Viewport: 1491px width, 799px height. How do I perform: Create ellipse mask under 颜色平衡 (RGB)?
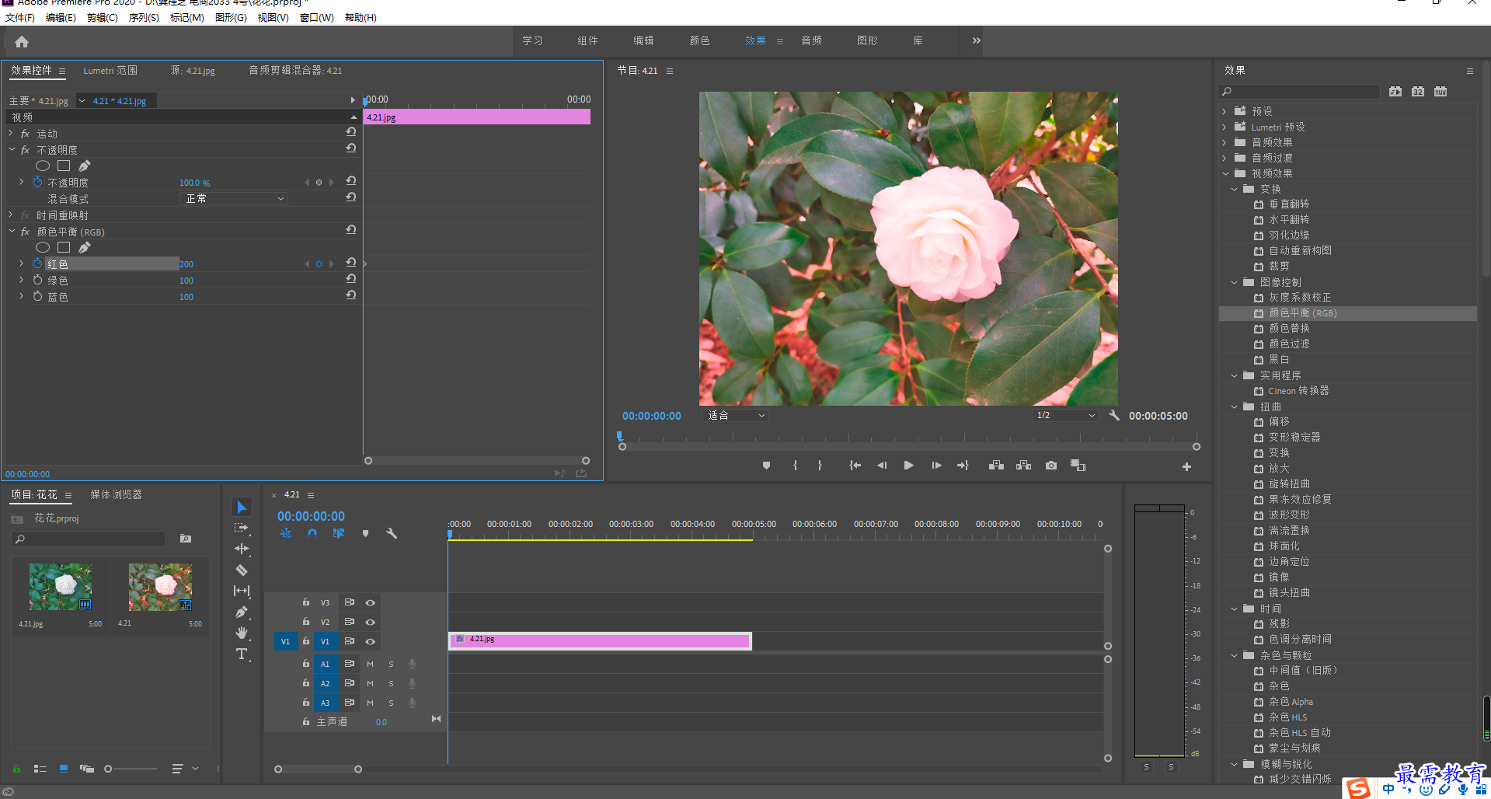point(43,247)
